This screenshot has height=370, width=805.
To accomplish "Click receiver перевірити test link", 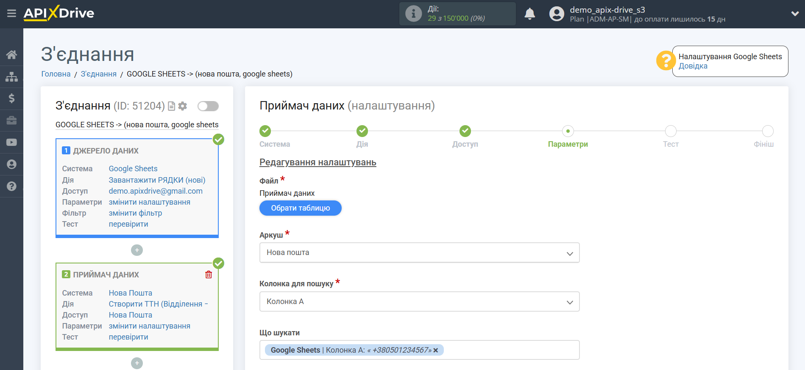I will 128,337.
